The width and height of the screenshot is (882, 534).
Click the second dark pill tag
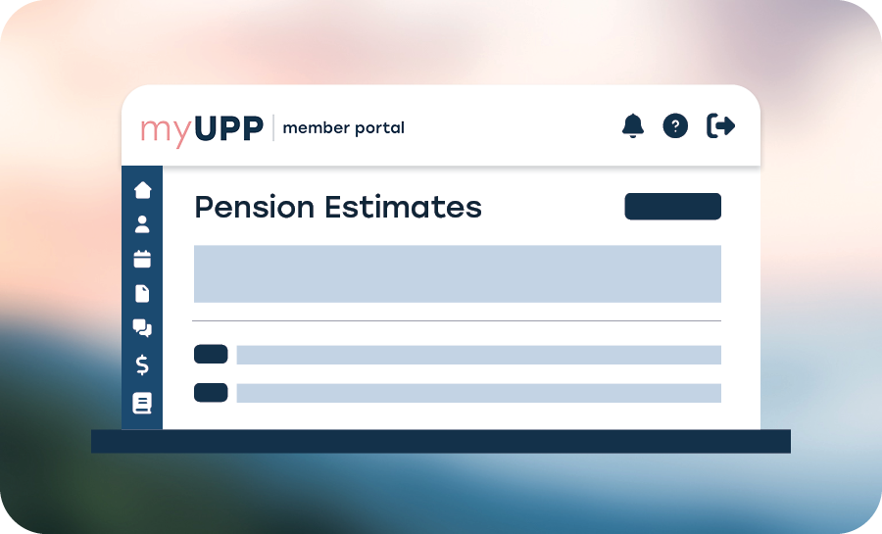click(x=211, y=393)
